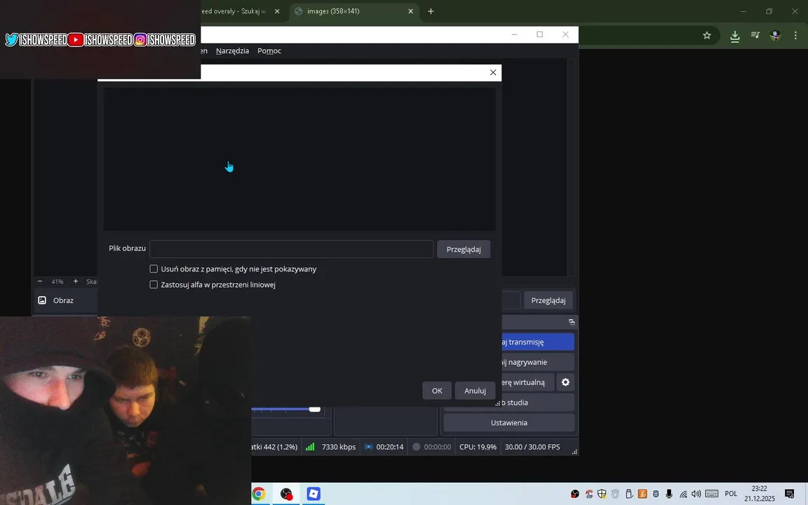The height and width of the screenshot is (505, 808).
Task: Open the Wi-Fi network tray icon
Action: pos(683,494)
